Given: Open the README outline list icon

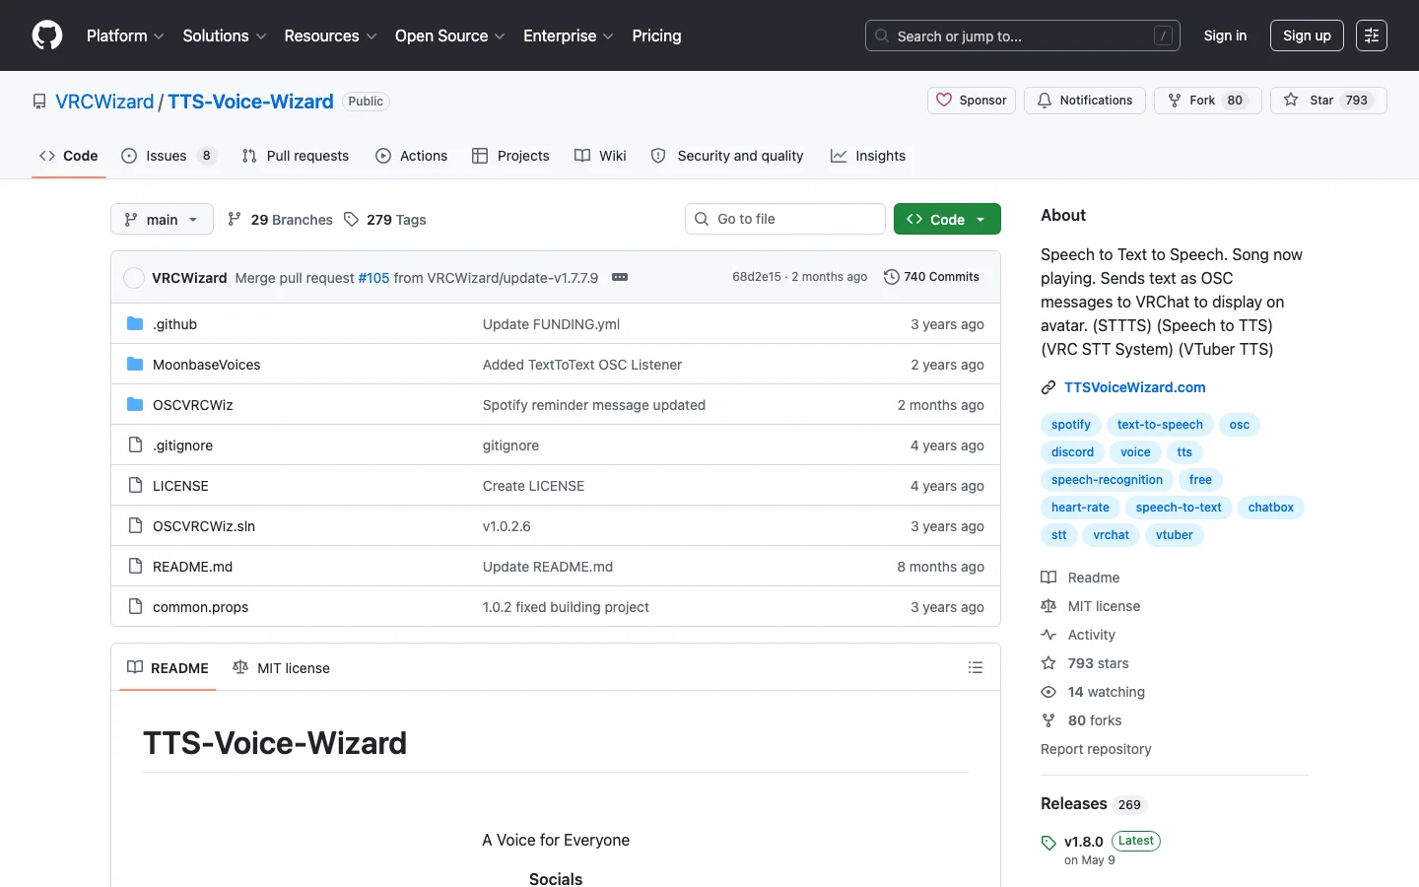Looking at the screenshot, I should pyautogui.click(x=976, y=668).
